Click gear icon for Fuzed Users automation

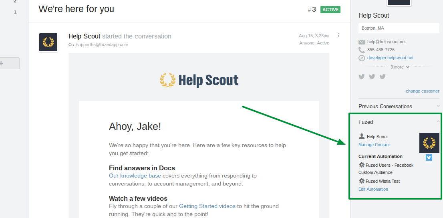[361, 165]
